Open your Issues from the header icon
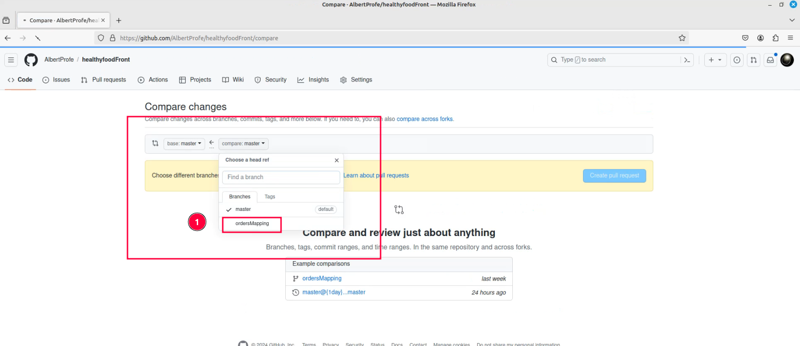The width and height of the screenshot is (800, 346). (737, 60)
